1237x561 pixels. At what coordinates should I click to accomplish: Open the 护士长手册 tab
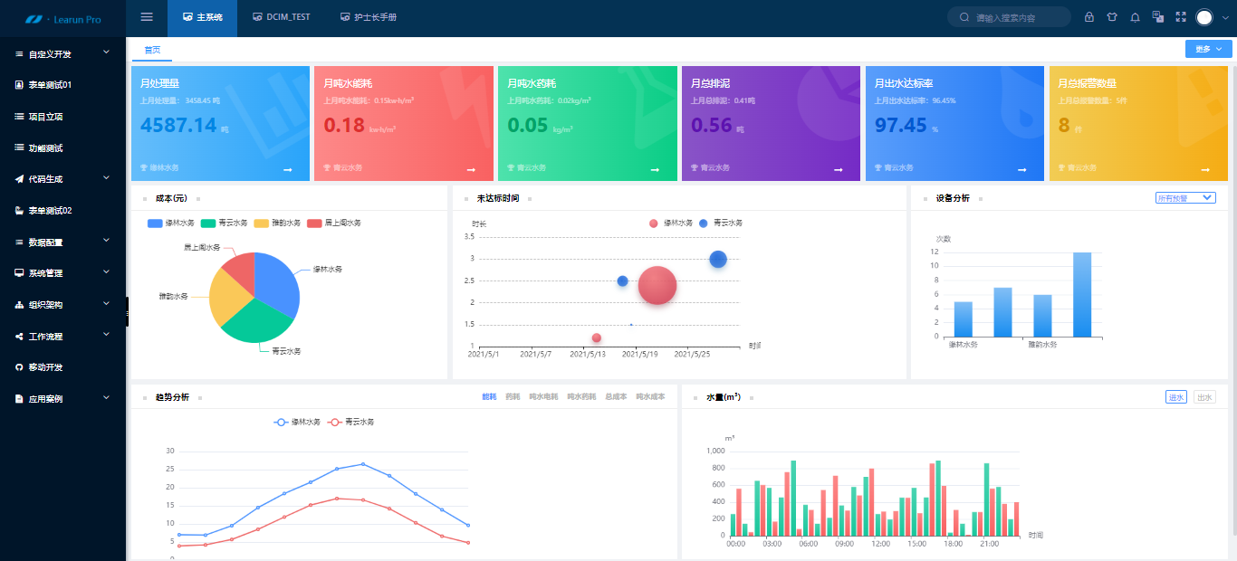368,17
